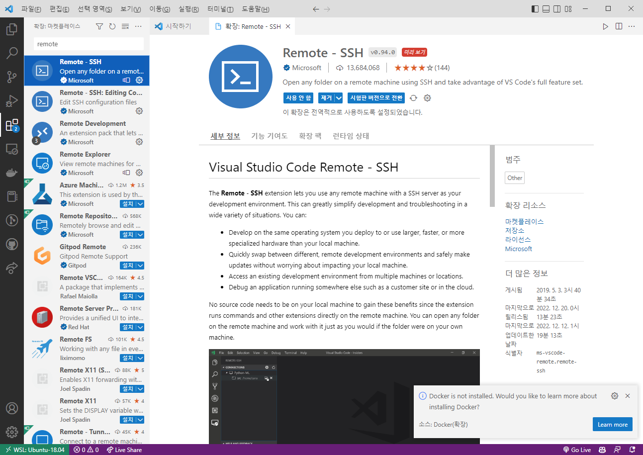Click the WSL: Ubuntu-18.04 remote indicator
This screenshot has height=455, width=643.
pos(35,450)
